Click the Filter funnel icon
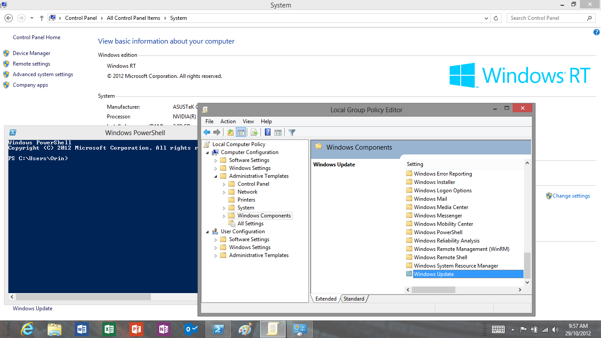Image resolution: width=601 pixels, height=338 pixels. click(292, 132)
